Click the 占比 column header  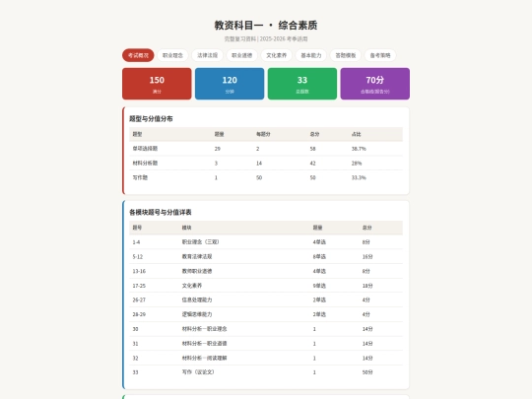point(356,134)
